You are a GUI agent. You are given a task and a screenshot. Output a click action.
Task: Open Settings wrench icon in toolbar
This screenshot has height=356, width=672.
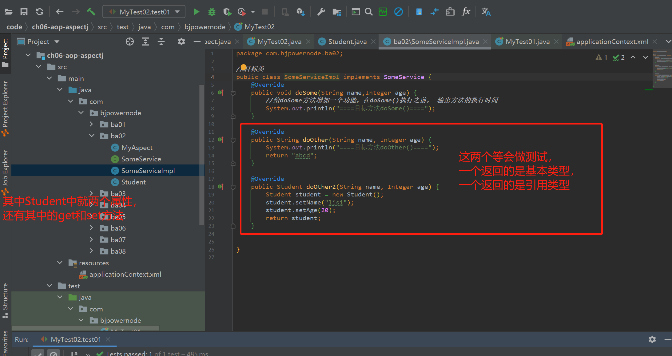pos(321,12)
